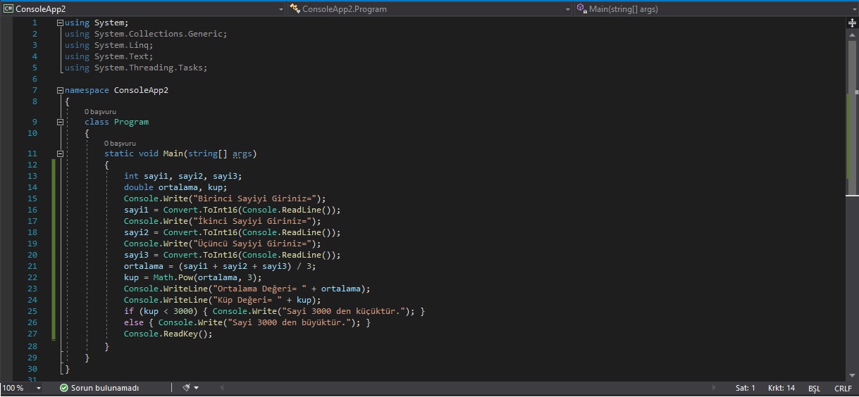Click line number 21 in the margin
Viewport: 859px width, 397px height.
(32, 266)
